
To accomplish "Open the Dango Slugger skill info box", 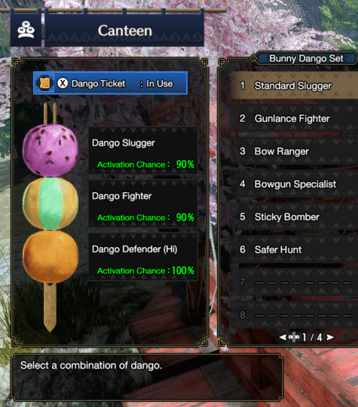I will [x=143, y=151].
